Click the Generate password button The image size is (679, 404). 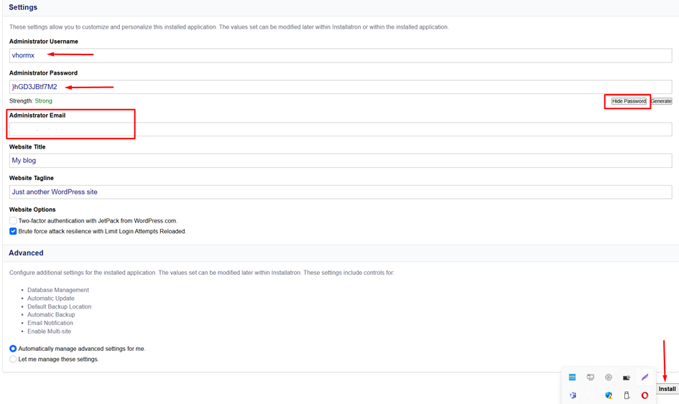[661, 101]
